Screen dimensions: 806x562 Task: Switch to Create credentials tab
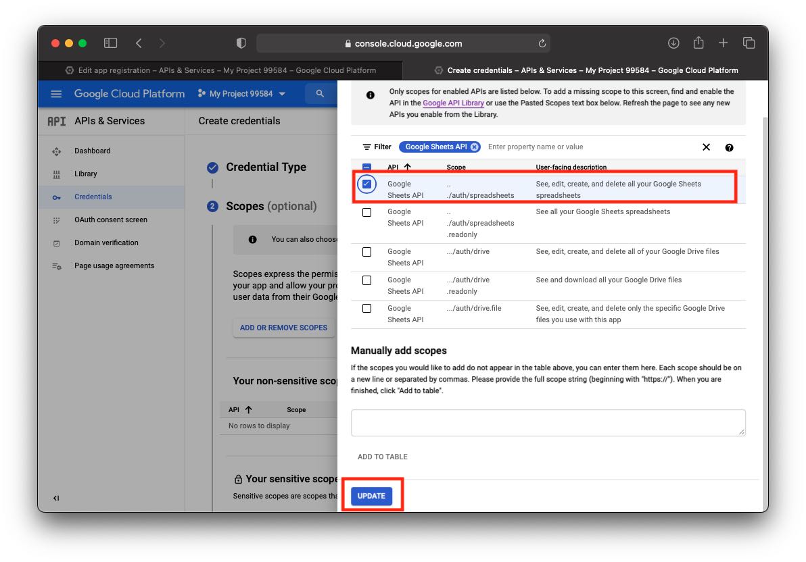586,70
